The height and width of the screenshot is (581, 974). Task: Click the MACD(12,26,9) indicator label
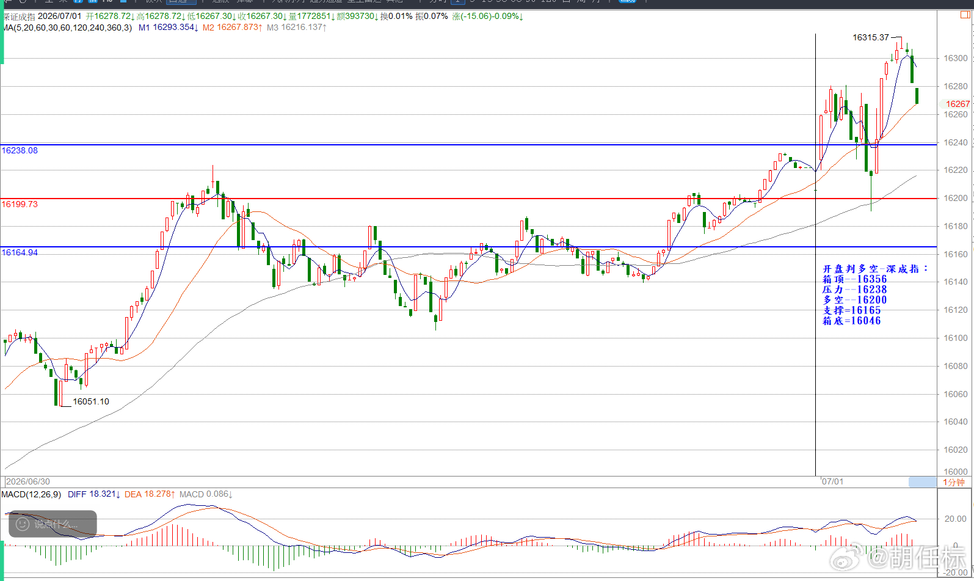(x=31, y=494)
